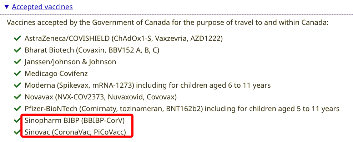Viewport: 353px width, 142px height.
Task: Click the checkmark next to Sinovac
Action: point(17,132)
